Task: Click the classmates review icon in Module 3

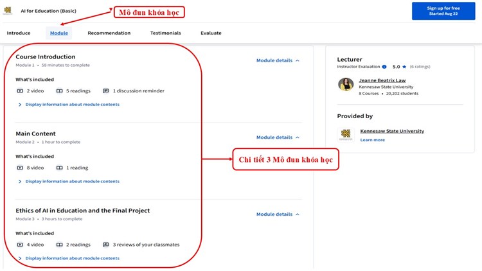Action: tap(106, 245)
